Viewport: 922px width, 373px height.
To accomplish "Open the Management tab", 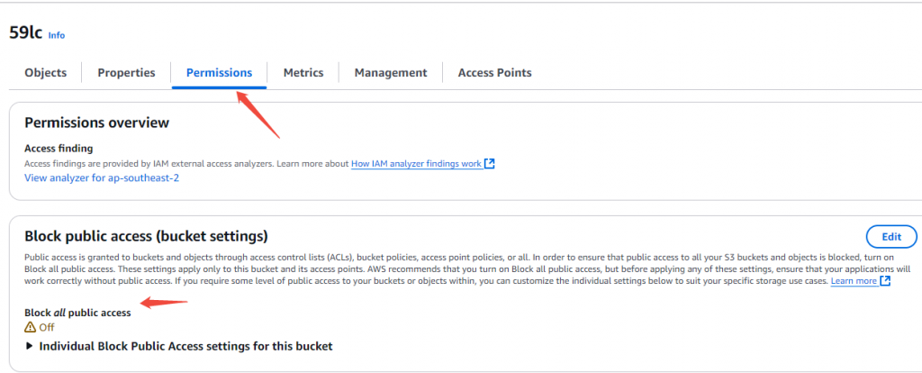I will coord(391,73).
